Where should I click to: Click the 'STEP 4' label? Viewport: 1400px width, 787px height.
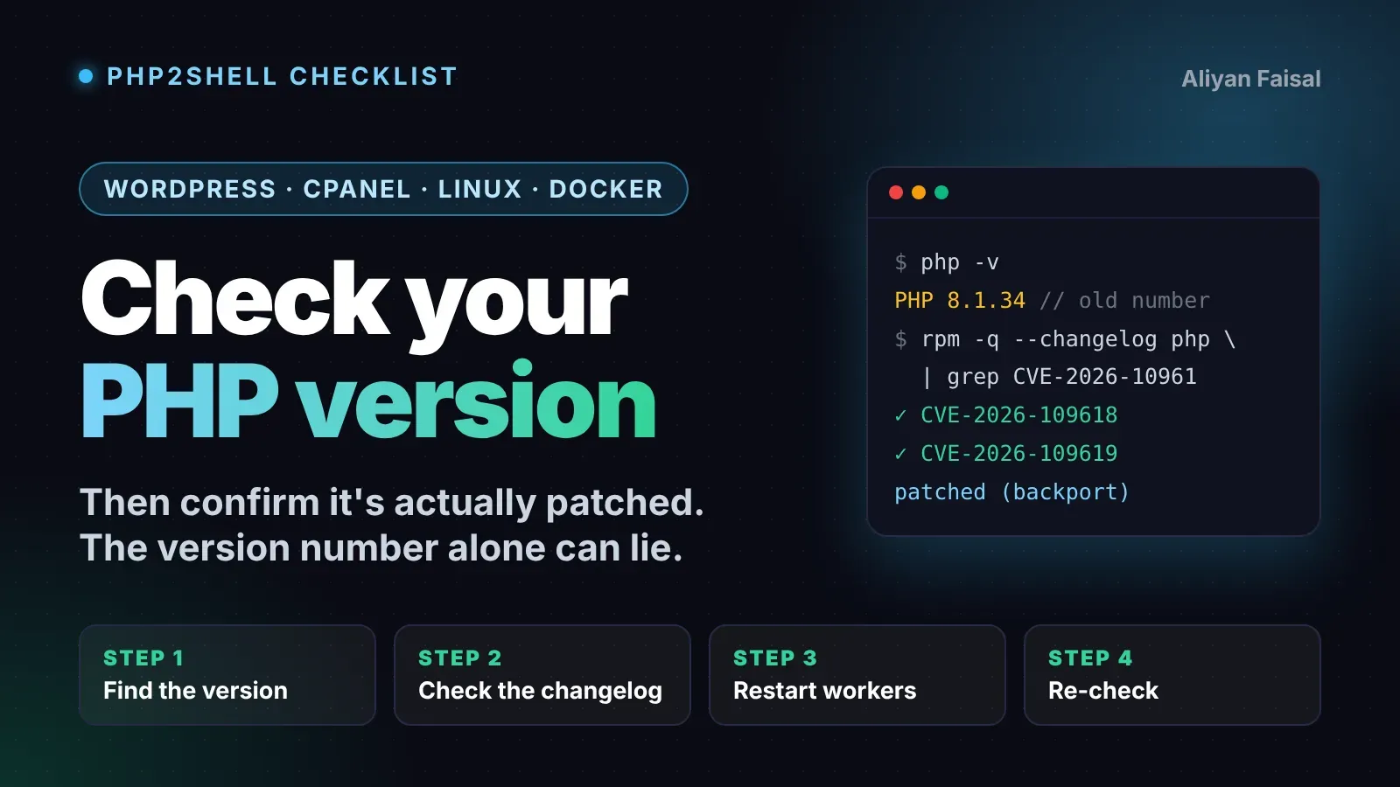(1090, 658)
